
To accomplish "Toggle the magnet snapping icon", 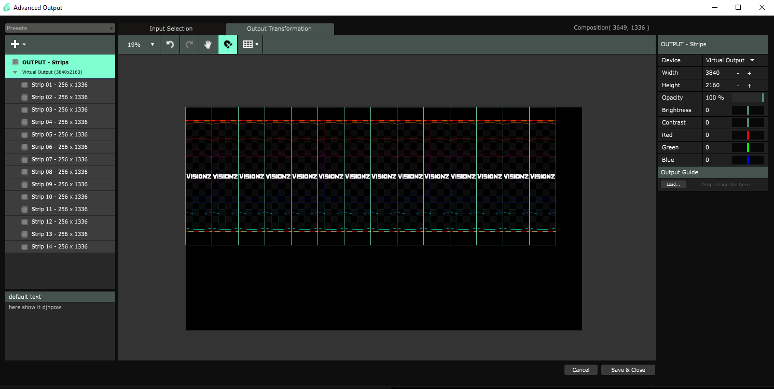I will click(228, 45).
